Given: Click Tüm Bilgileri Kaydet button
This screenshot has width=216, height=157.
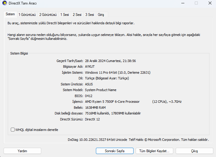Looking at the screenshot, I should [154, 151].
